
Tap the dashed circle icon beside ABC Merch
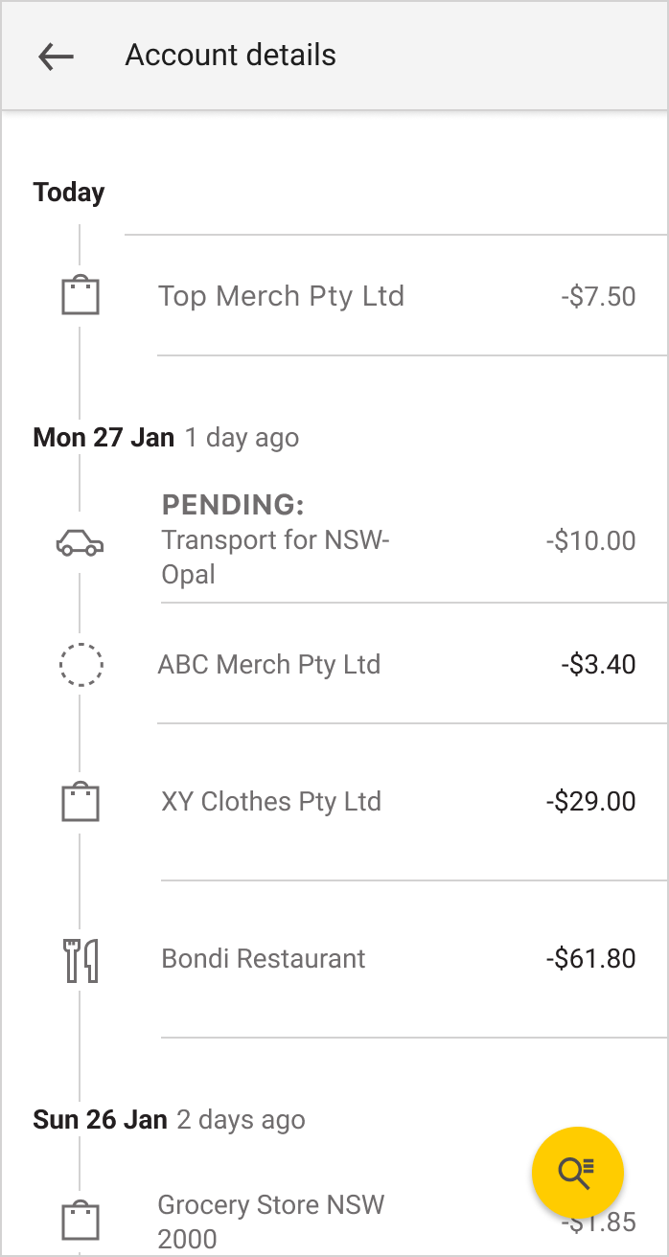click(x=81, y=664)
